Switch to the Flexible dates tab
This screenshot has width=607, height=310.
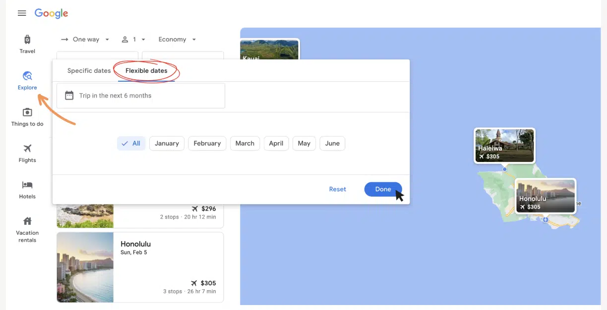tap(146, 71)
